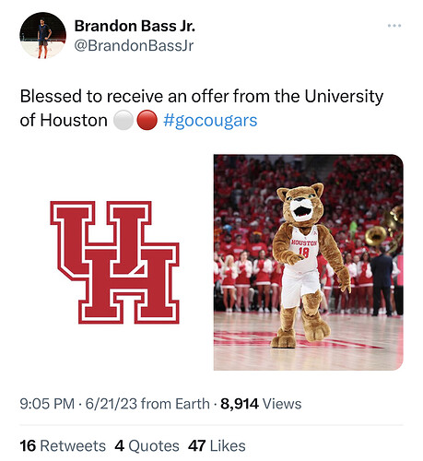Screen dimensions: 423x461
Task: Open Brandon Bass Jr. profile avatar
Action: 43,35
